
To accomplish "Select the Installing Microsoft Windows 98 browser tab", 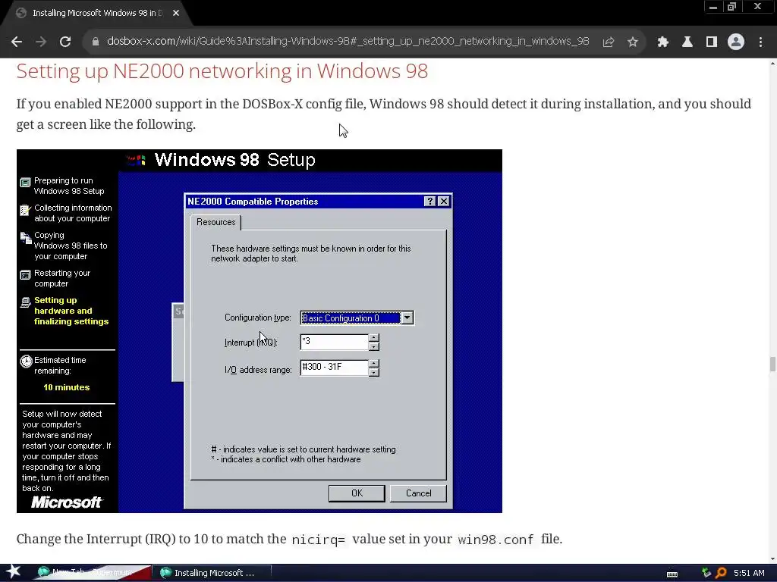I will 96,14.
